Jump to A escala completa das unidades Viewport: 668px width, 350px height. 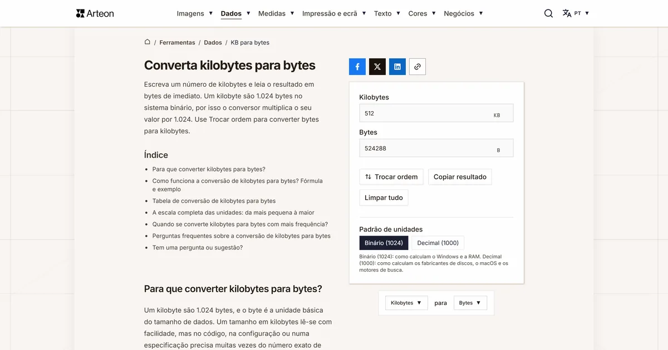tap(233, 212)
